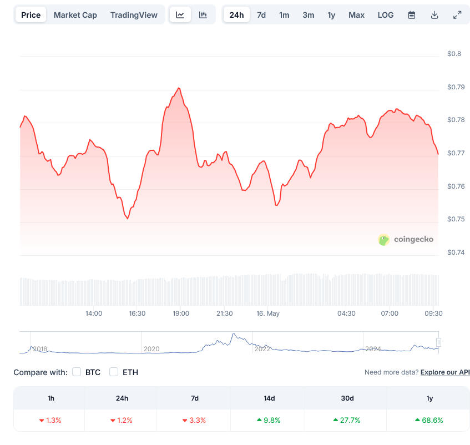The height and width of the screenshot is (445, 470).
Task: Select the 24h time range
Action: coord(236,15)
